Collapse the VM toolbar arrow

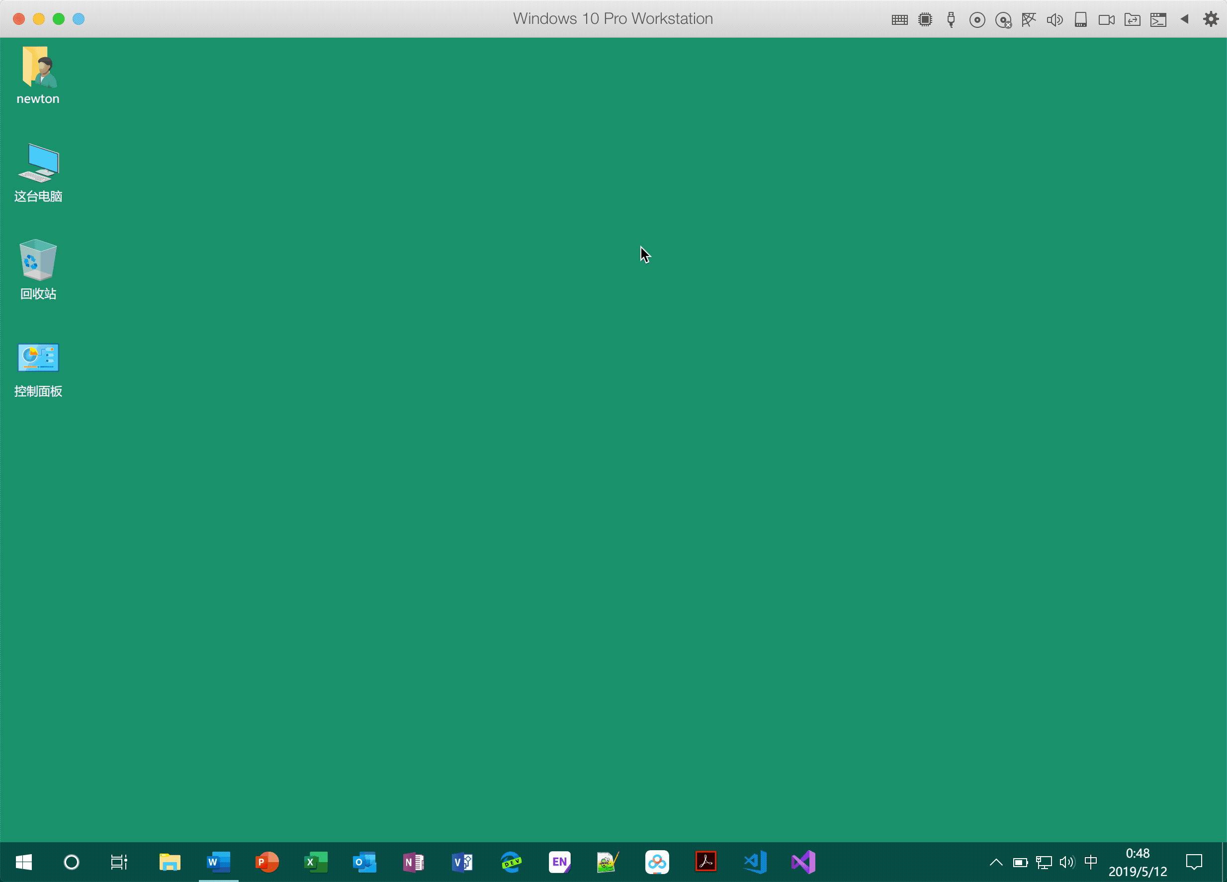point(1184,19)
